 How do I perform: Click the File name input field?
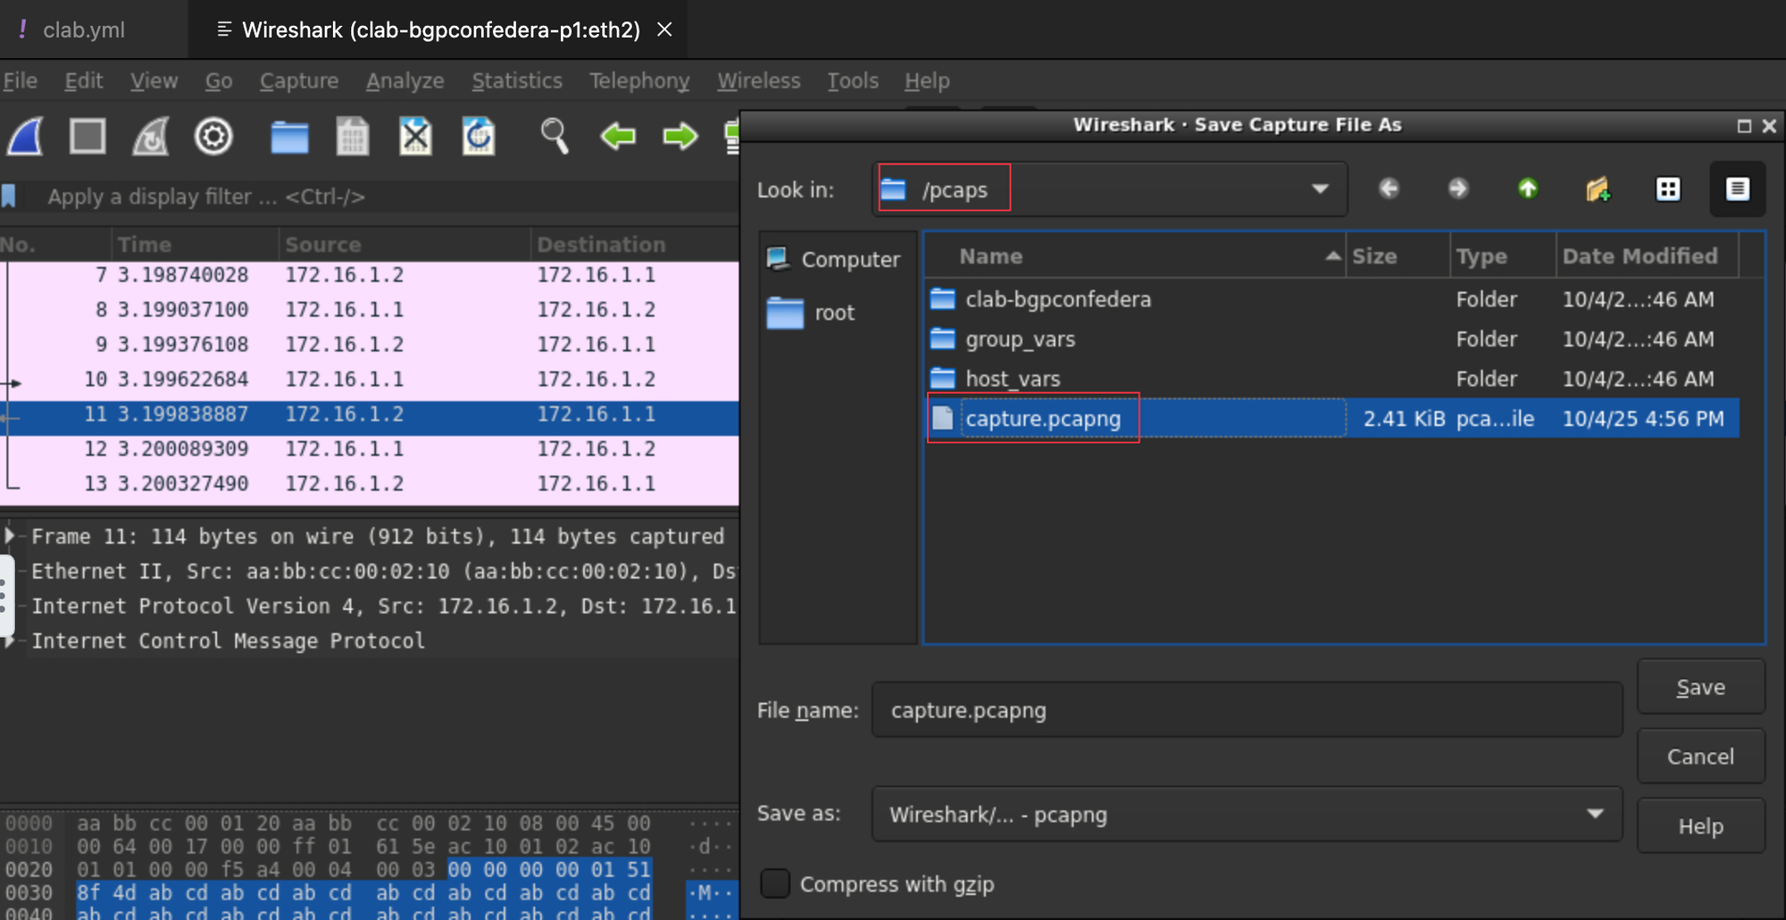(x=1246, y=710)
